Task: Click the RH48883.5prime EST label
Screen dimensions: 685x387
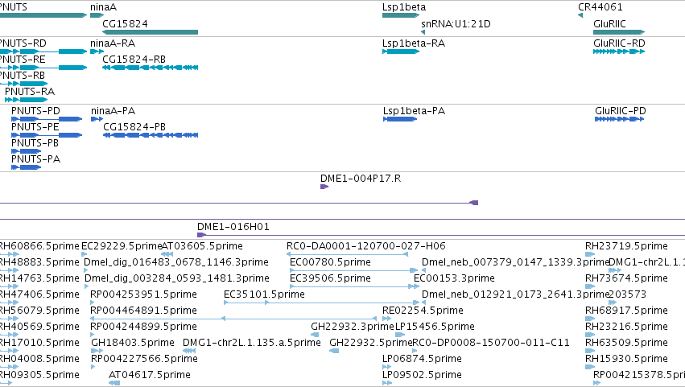Action: click(x=39, y=262)
